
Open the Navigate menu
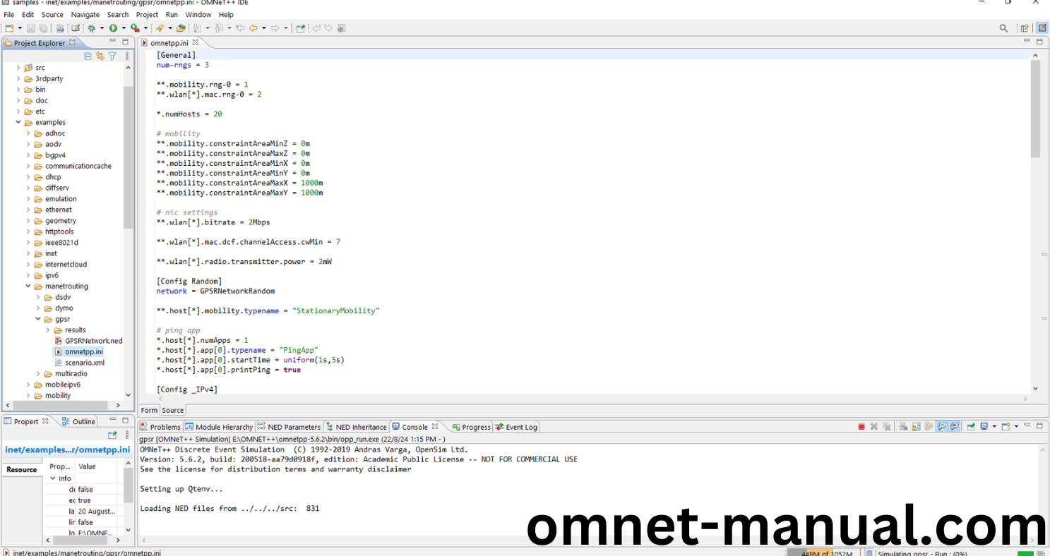85,14
